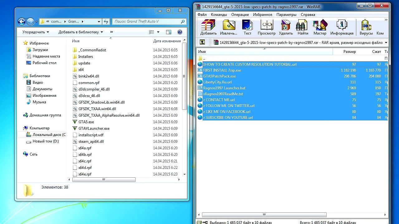The image size is (399, 224).
Task: Open the Файл menu in WinRAR
Action: (202, 15)
